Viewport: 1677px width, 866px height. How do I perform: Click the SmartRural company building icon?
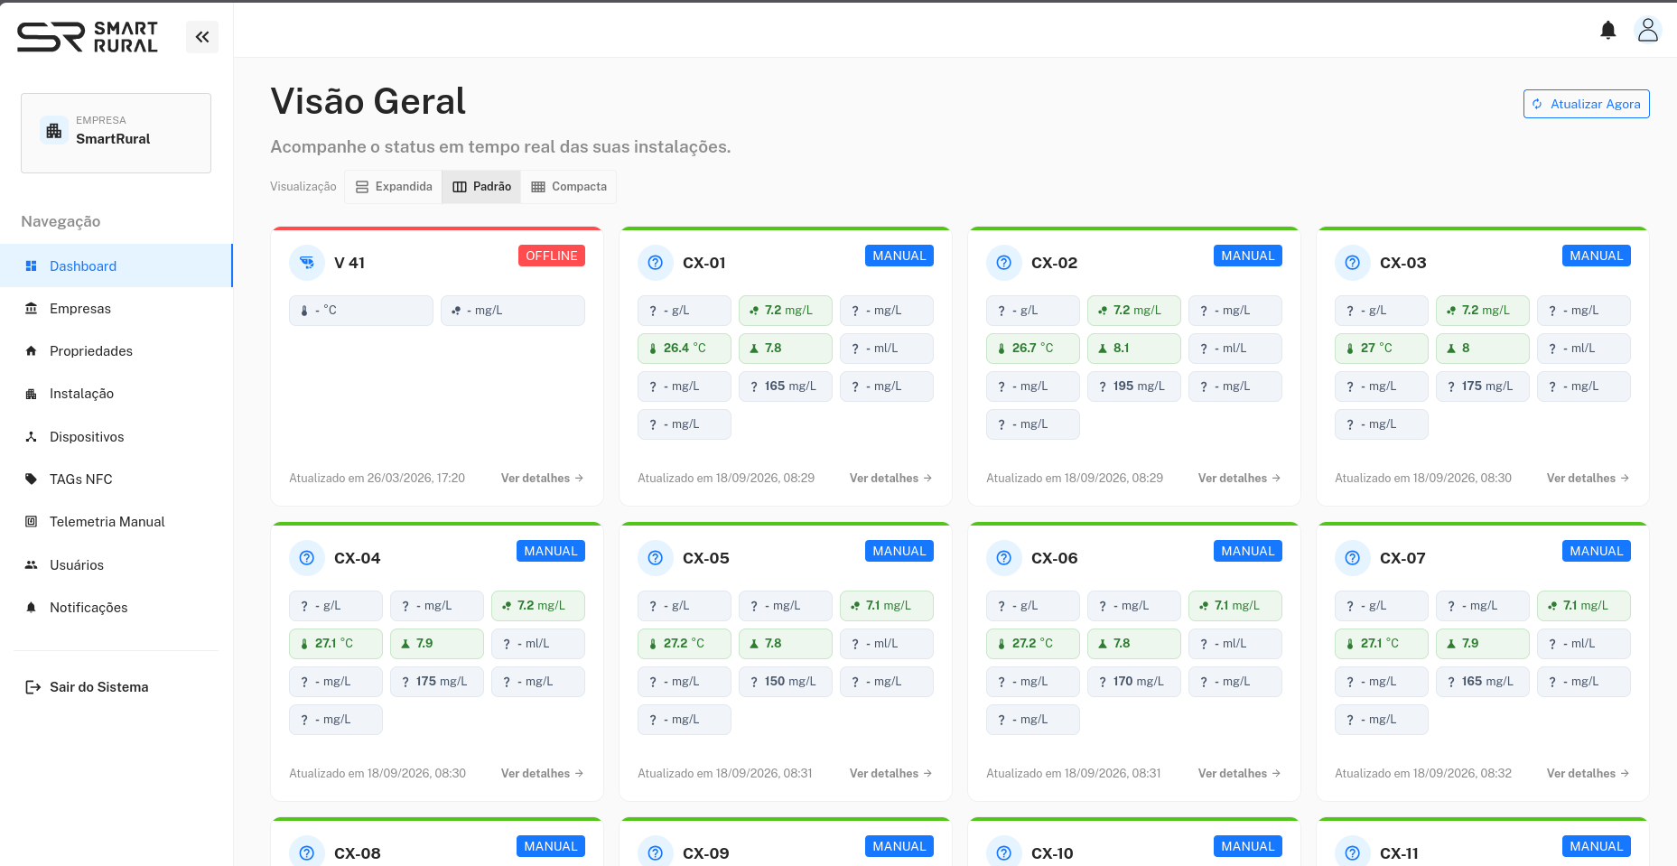tap(54, 131)
